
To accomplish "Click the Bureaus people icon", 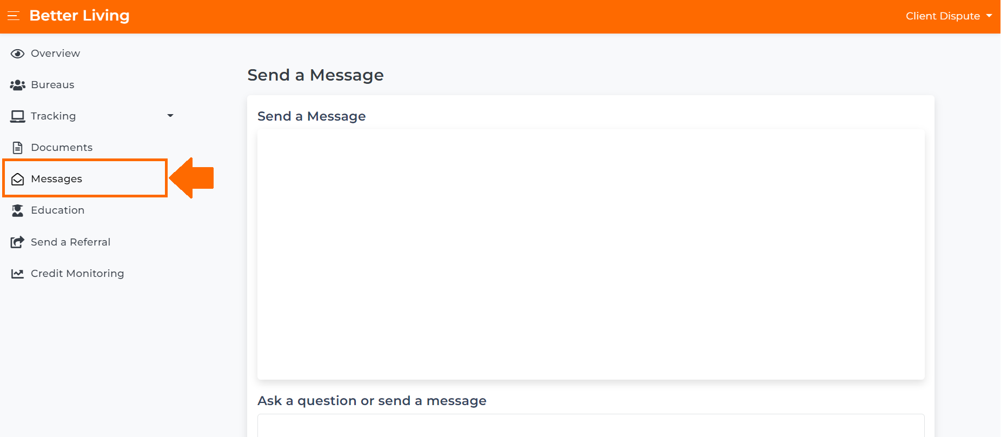I will tap(17, 85).
